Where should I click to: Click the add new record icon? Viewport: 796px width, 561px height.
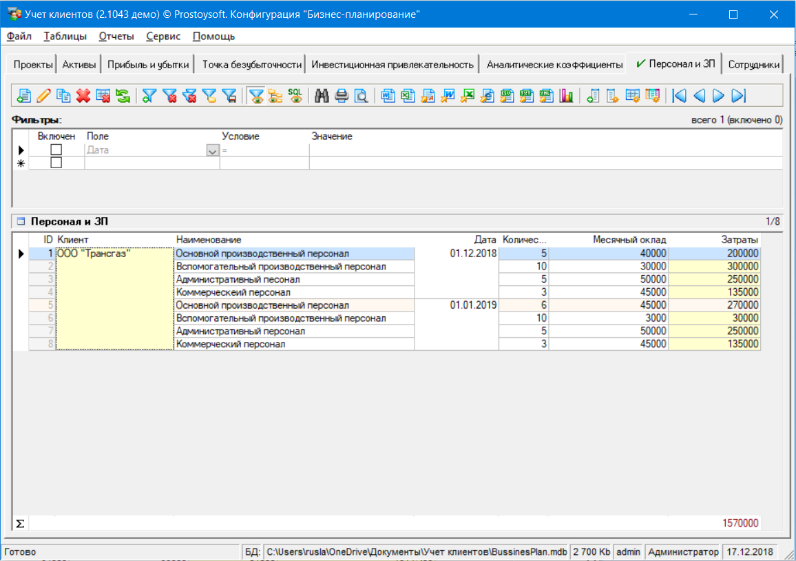click(x=24, y=96)
